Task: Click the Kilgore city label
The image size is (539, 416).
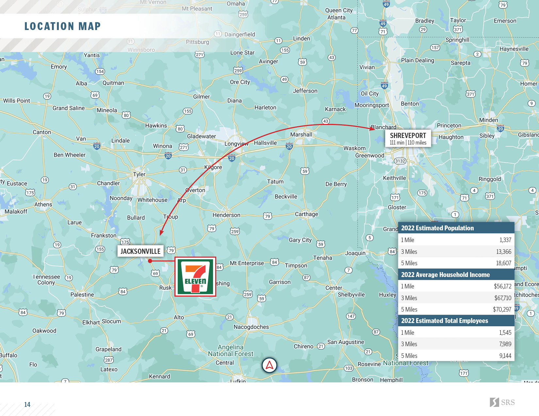Action: click(213, 167)
